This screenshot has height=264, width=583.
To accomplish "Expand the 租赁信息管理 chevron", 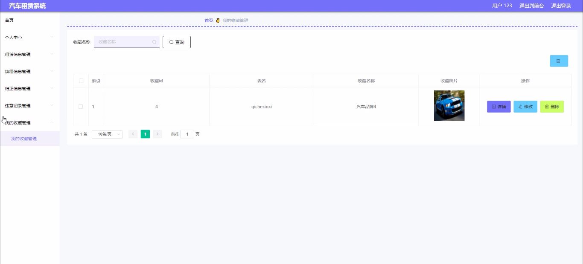I will [52, 54].
